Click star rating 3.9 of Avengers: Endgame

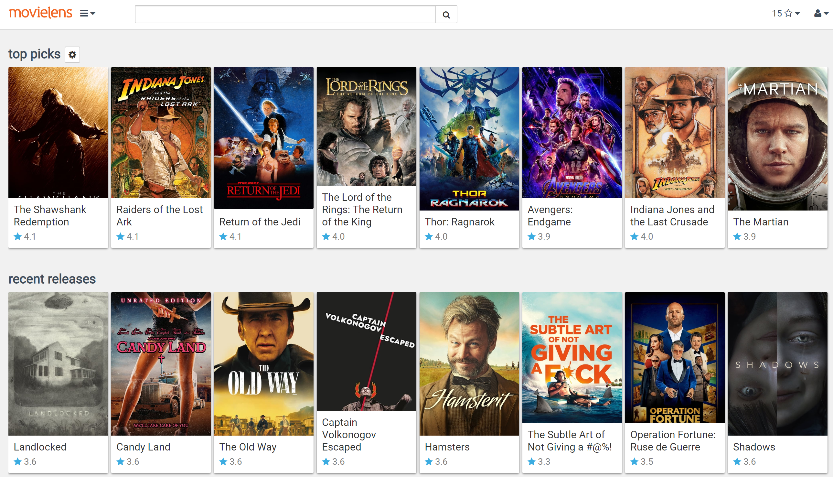pyautogui.click(x=539, y=236)
